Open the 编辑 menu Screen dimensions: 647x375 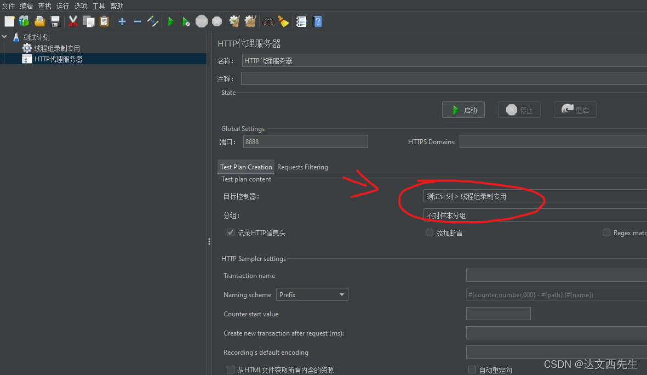coord(26,6)
